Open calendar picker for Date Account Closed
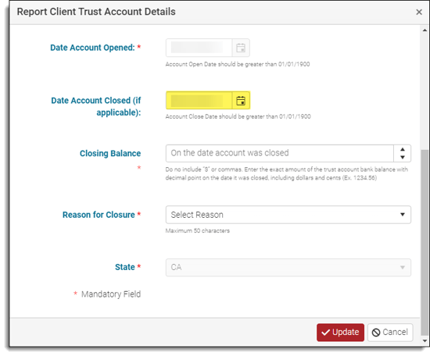The width and height of the screenshot is (430, 356). click(x=241, y=101)
